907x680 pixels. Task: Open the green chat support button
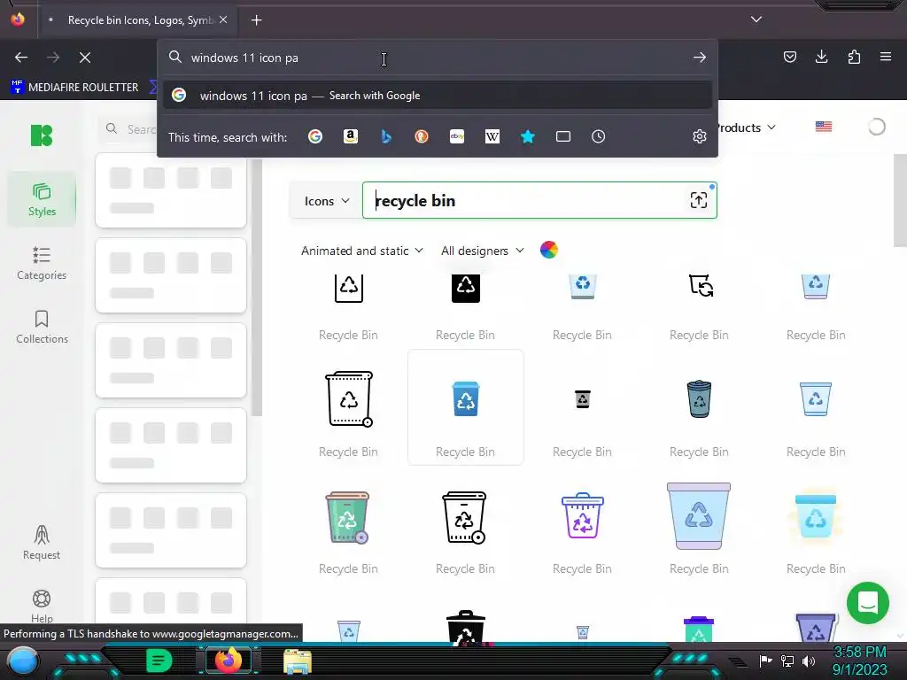point(868,603)
